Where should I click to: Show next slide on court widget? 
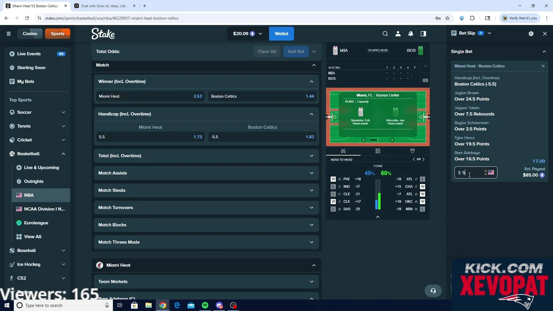point(392,140)
